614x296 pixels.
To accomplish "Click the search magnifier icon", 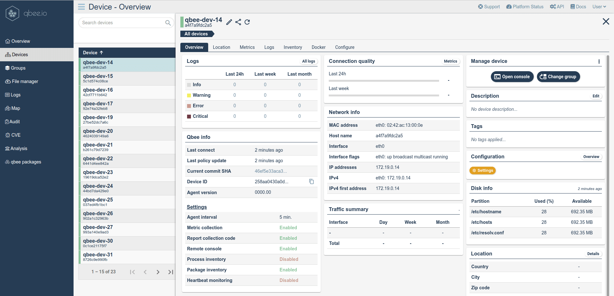I will (168, 23).
